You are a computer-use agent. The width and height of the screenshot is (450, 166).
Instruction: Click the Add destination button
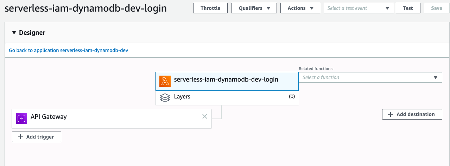coord(412,114)
